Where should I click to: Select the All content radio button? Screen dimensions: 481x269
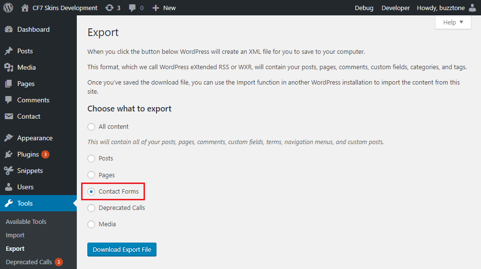coord(91,127)
